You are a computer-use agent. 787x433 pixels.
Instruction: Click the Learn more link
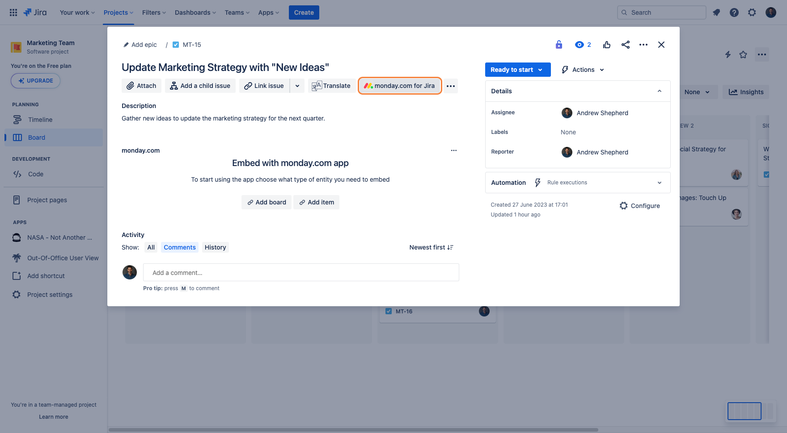click(54, 417)
